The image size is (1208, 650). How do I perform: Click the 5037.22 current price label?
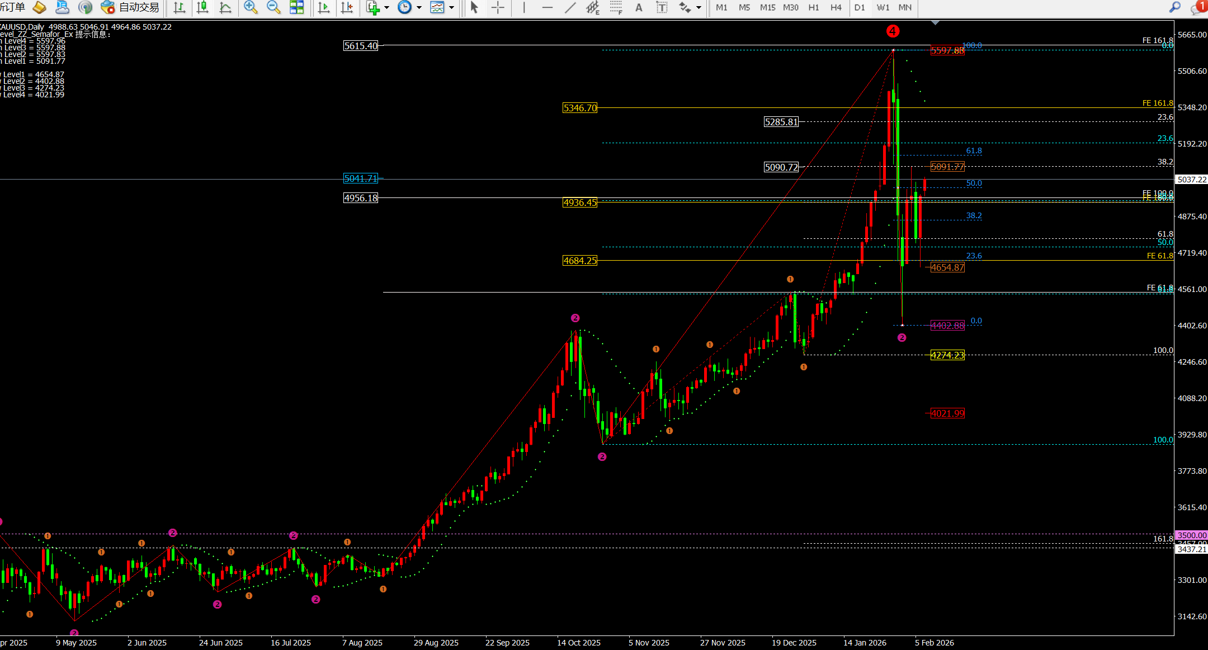1191,180
